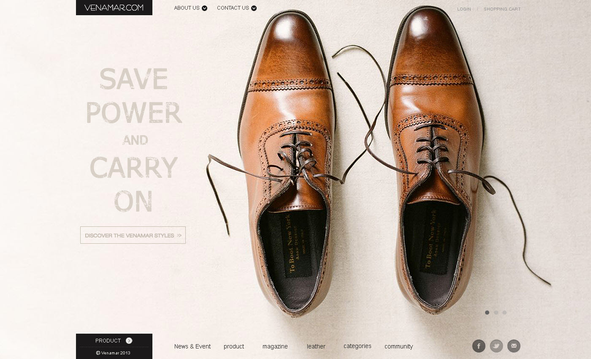This screenshot has width=591, height=359.
Task: Click the arrow icon beside PRODUCT
Action: [129, 341]
